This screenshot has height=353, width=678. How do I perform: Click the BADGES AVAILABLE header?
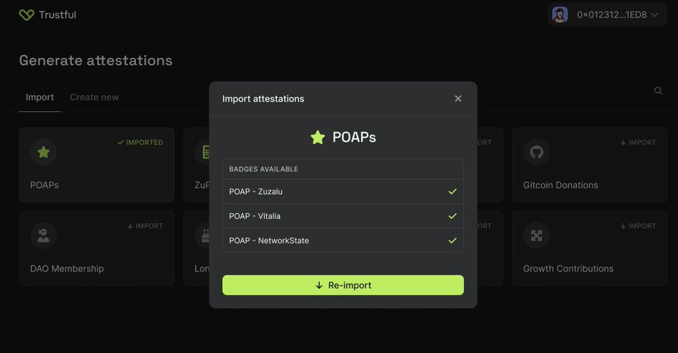(263, 169)
